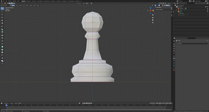Open the Global transform orientation dropdown

pos(79,3)
